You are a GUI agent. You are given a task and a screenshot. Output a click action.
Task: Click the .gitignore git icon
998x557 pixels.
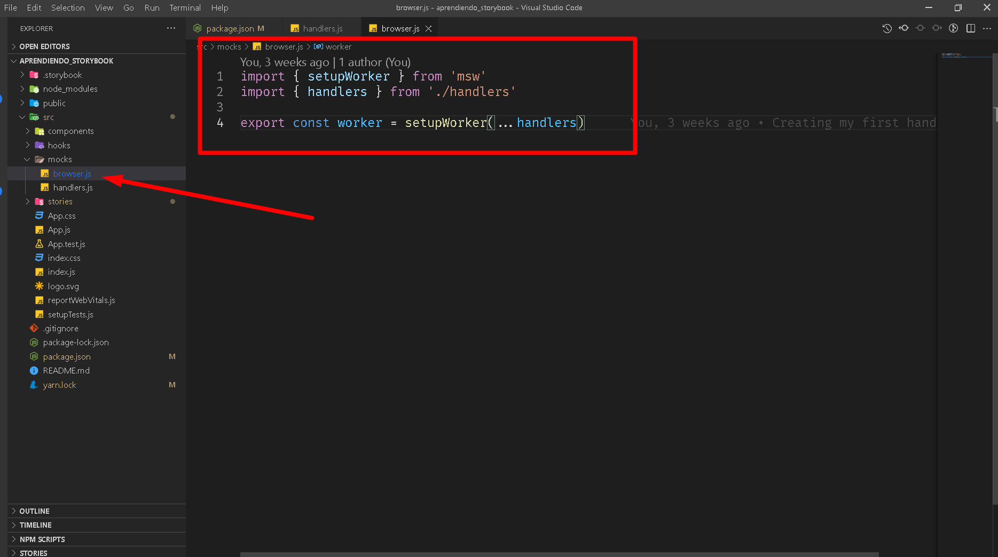tap(34, 328)
